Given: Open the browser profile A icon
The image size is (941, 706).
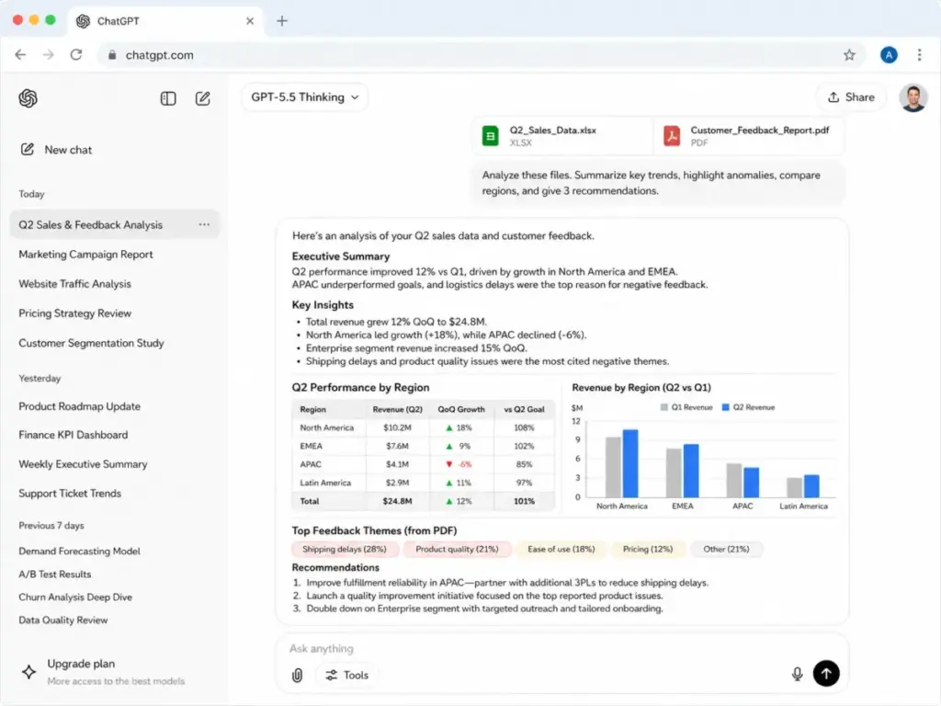Looking at the screenshot, I should (x=889, y=54).
